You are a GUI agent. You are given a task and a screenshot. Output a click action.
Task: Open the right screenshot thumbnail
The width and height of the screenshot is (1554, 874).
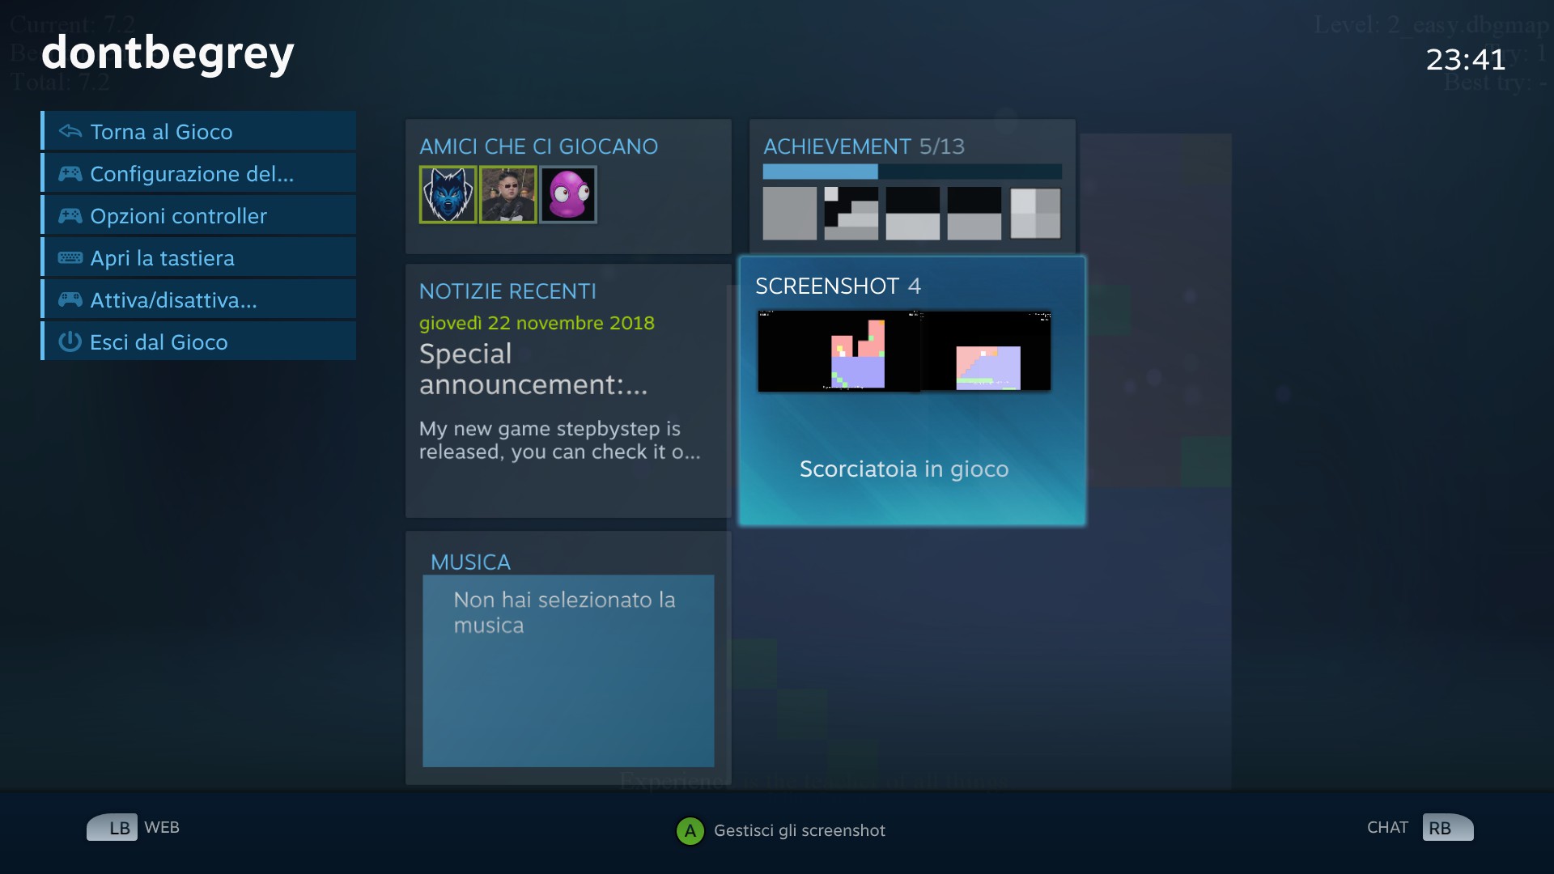(x=987, y=350)
